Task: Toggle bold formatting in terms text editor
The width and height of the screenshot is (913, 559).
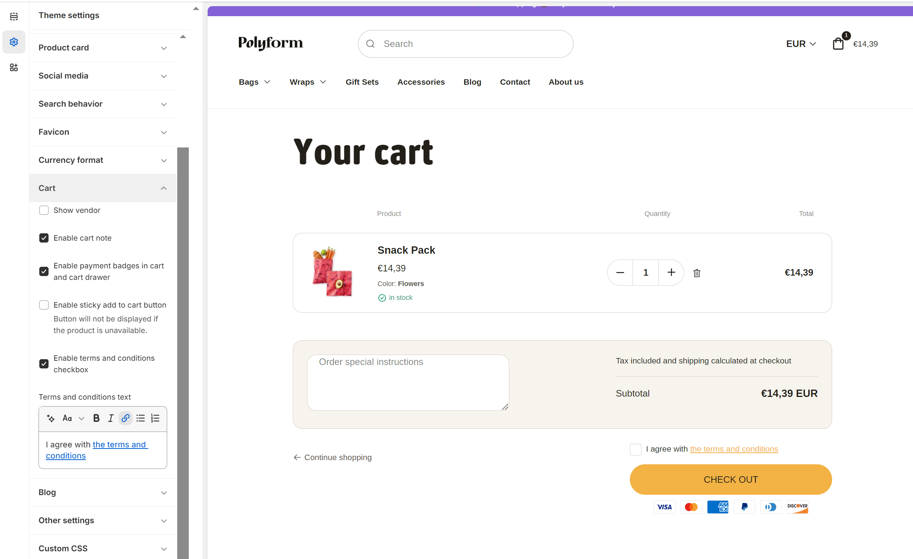Action: (x=96, y=418)
